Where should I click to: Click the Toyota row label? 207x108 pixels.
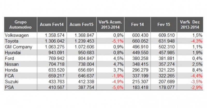click(x=11, y=41)
